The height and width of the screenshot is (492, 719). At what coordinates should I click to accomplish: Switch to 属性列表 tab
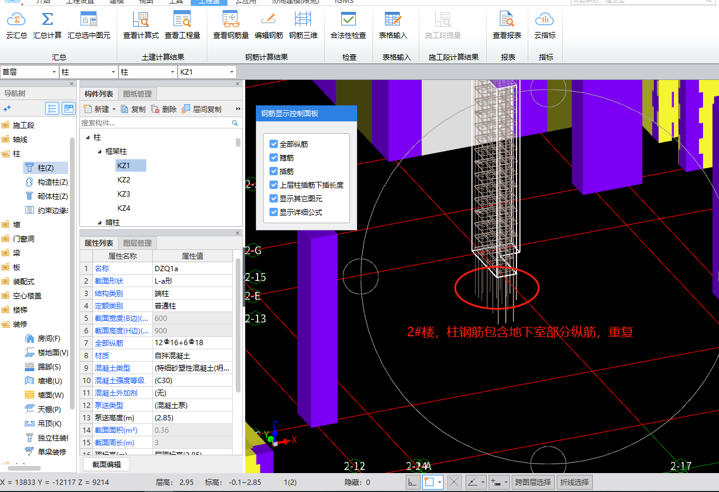coord(99,243)
